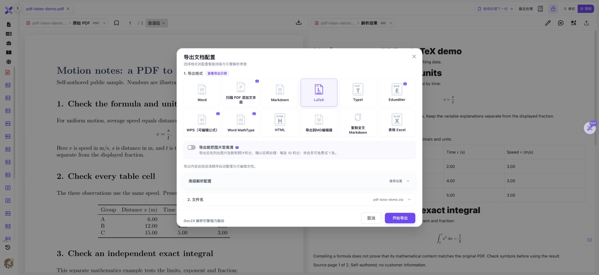Viewport: 599px width, 275px height.
Task: Click the share upload icon
Action: [586, 23]
